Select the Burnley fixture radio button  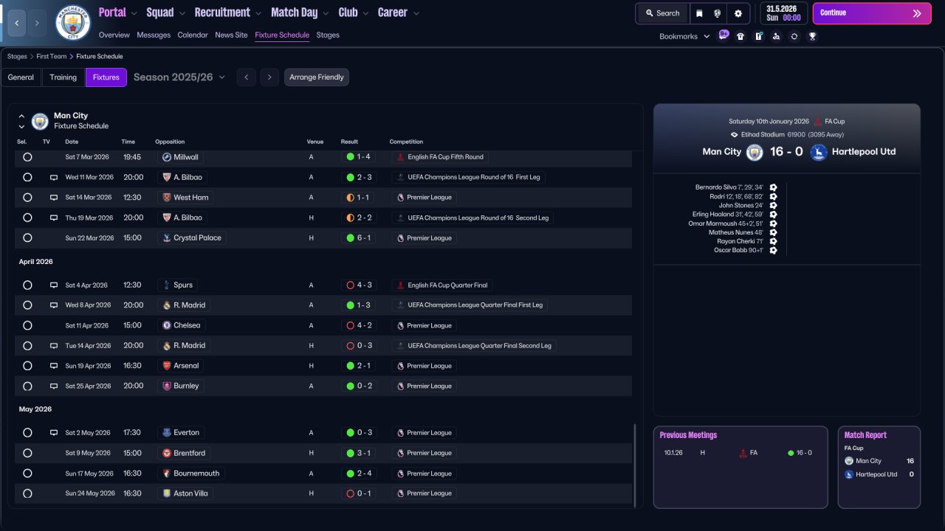pos(27,386)
